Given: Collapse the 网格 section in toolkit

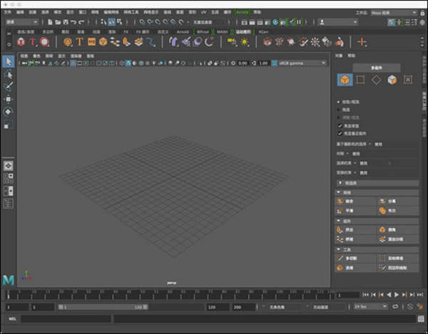Looking at the screenshot, I should tap(377, 192).
